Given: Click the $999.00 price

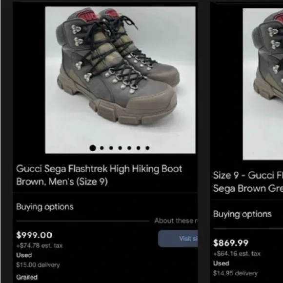Looking at the screenshot, I should coord(34,235).
